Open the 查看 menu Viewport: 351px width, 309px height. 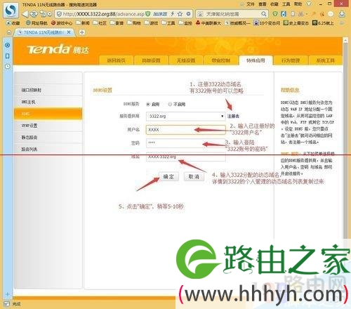tap(263, 4)
